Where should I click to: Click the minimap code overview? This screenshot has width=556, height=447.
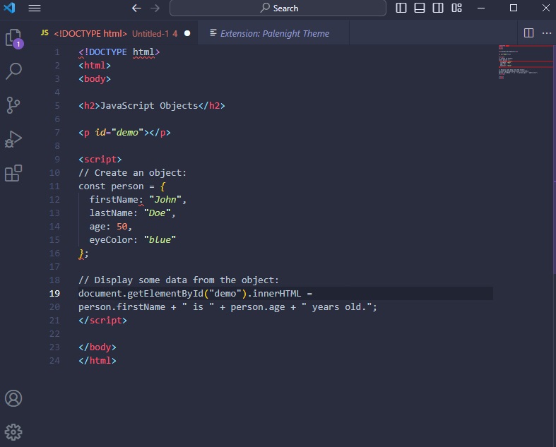tap(525, 62)
